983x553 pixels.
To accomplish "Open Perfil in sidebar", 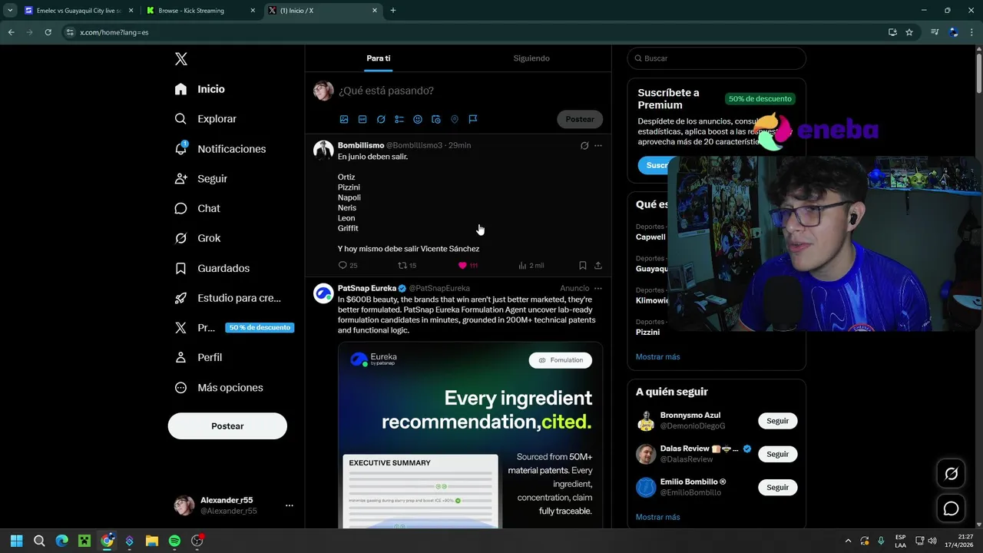I will [x=198, y=357].
